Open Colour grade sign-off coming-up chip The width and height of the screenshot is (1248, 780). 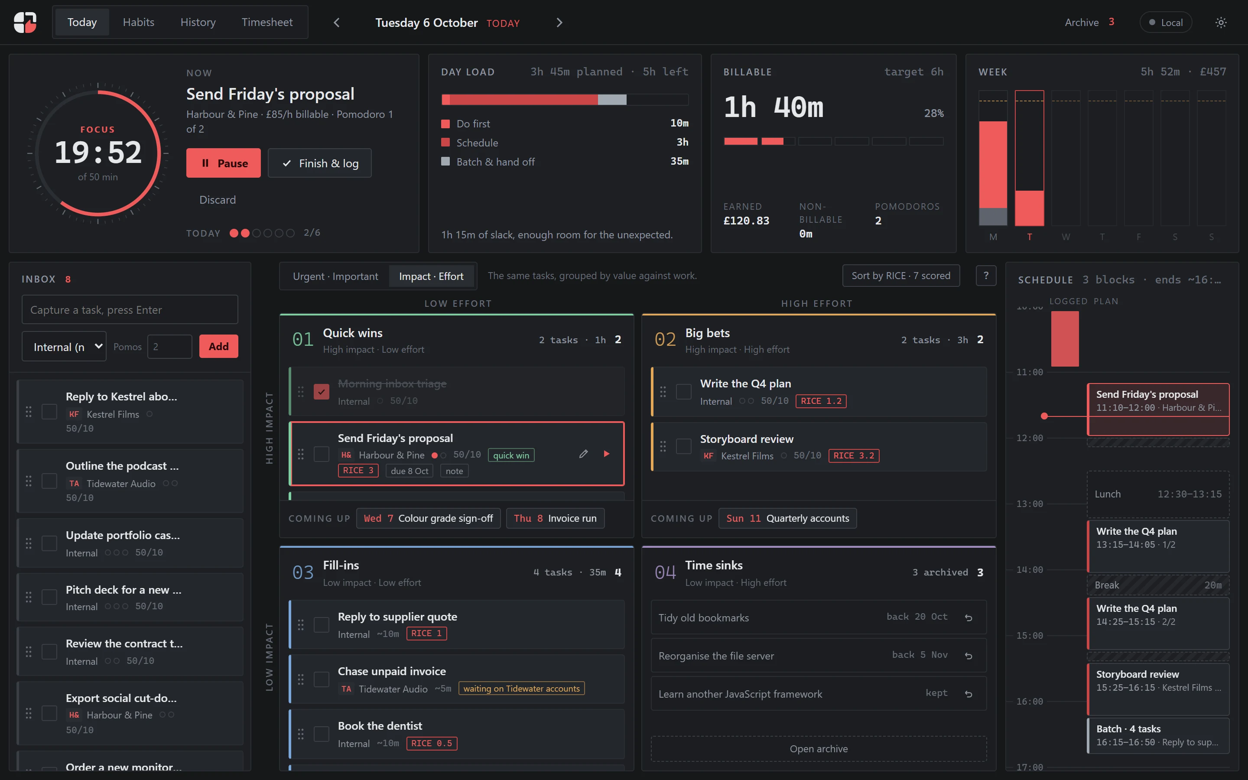pos(428,518)
